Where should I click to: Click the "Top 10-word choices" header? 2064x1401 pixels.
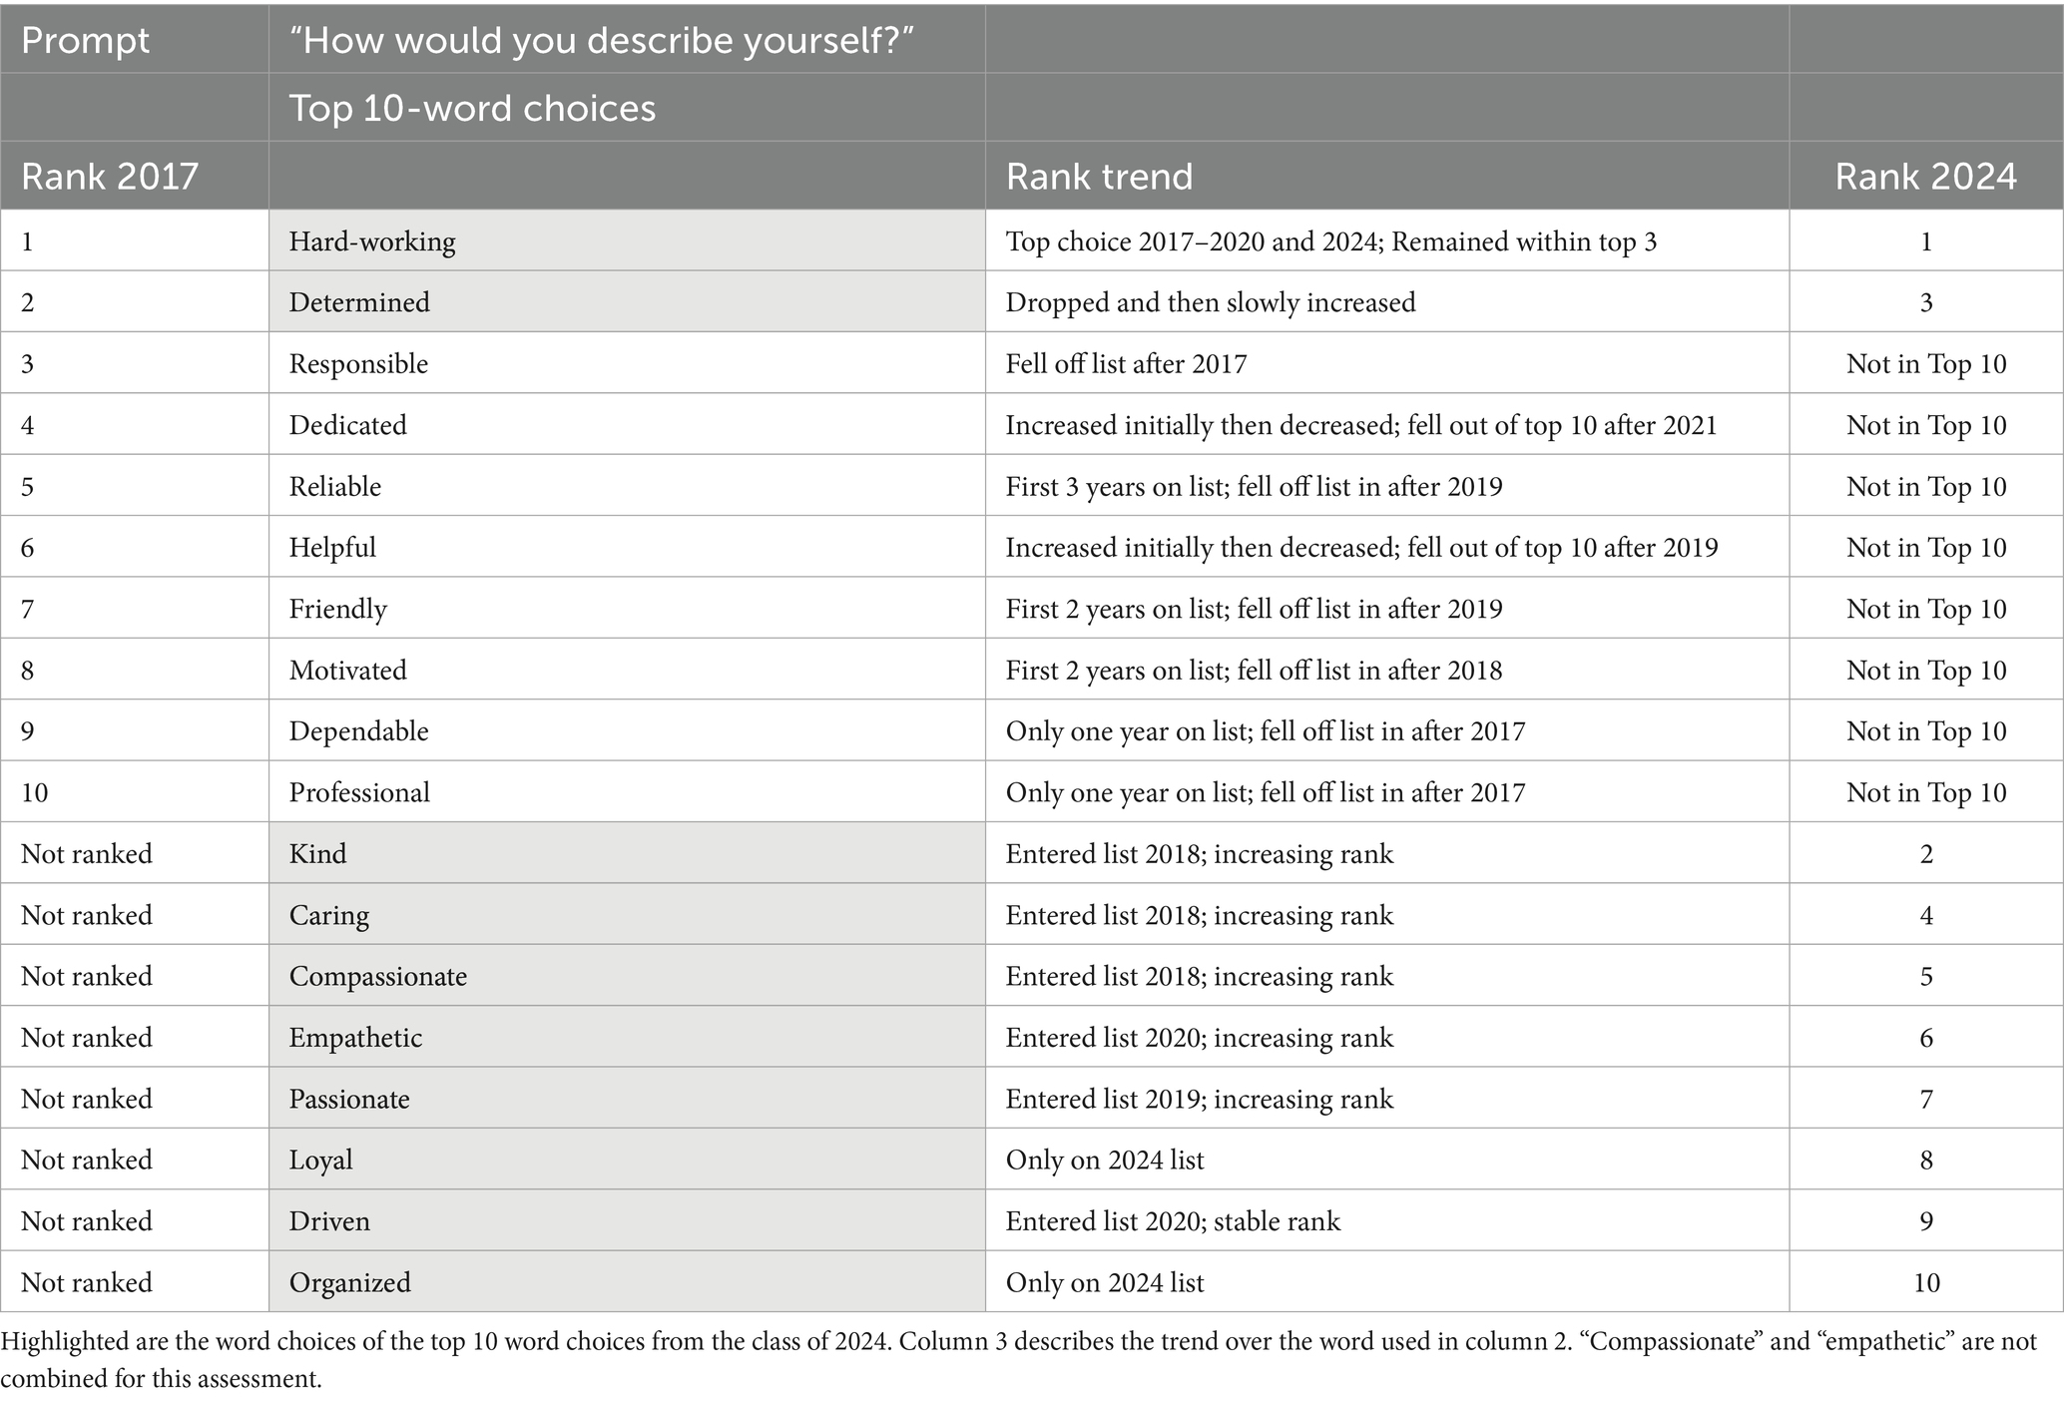[472, 108]
